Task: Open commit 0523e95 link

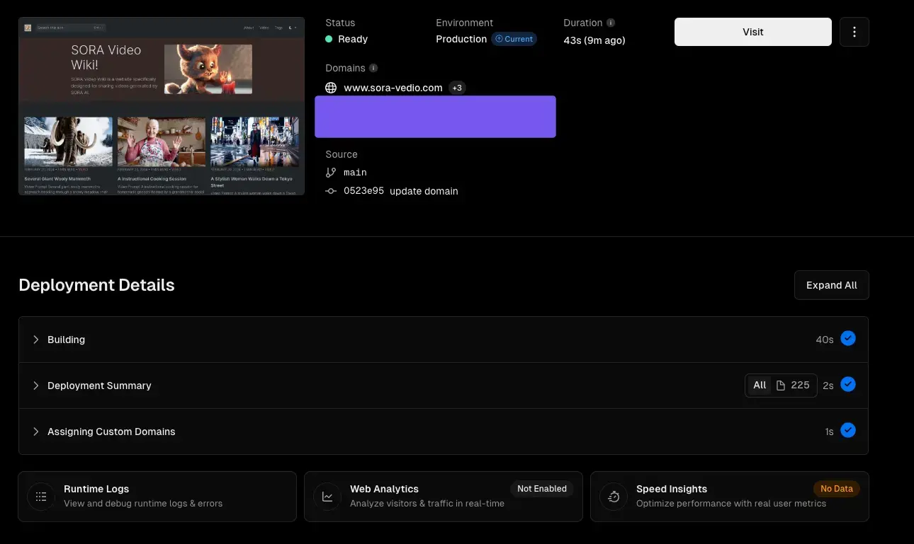Action: 363,191
